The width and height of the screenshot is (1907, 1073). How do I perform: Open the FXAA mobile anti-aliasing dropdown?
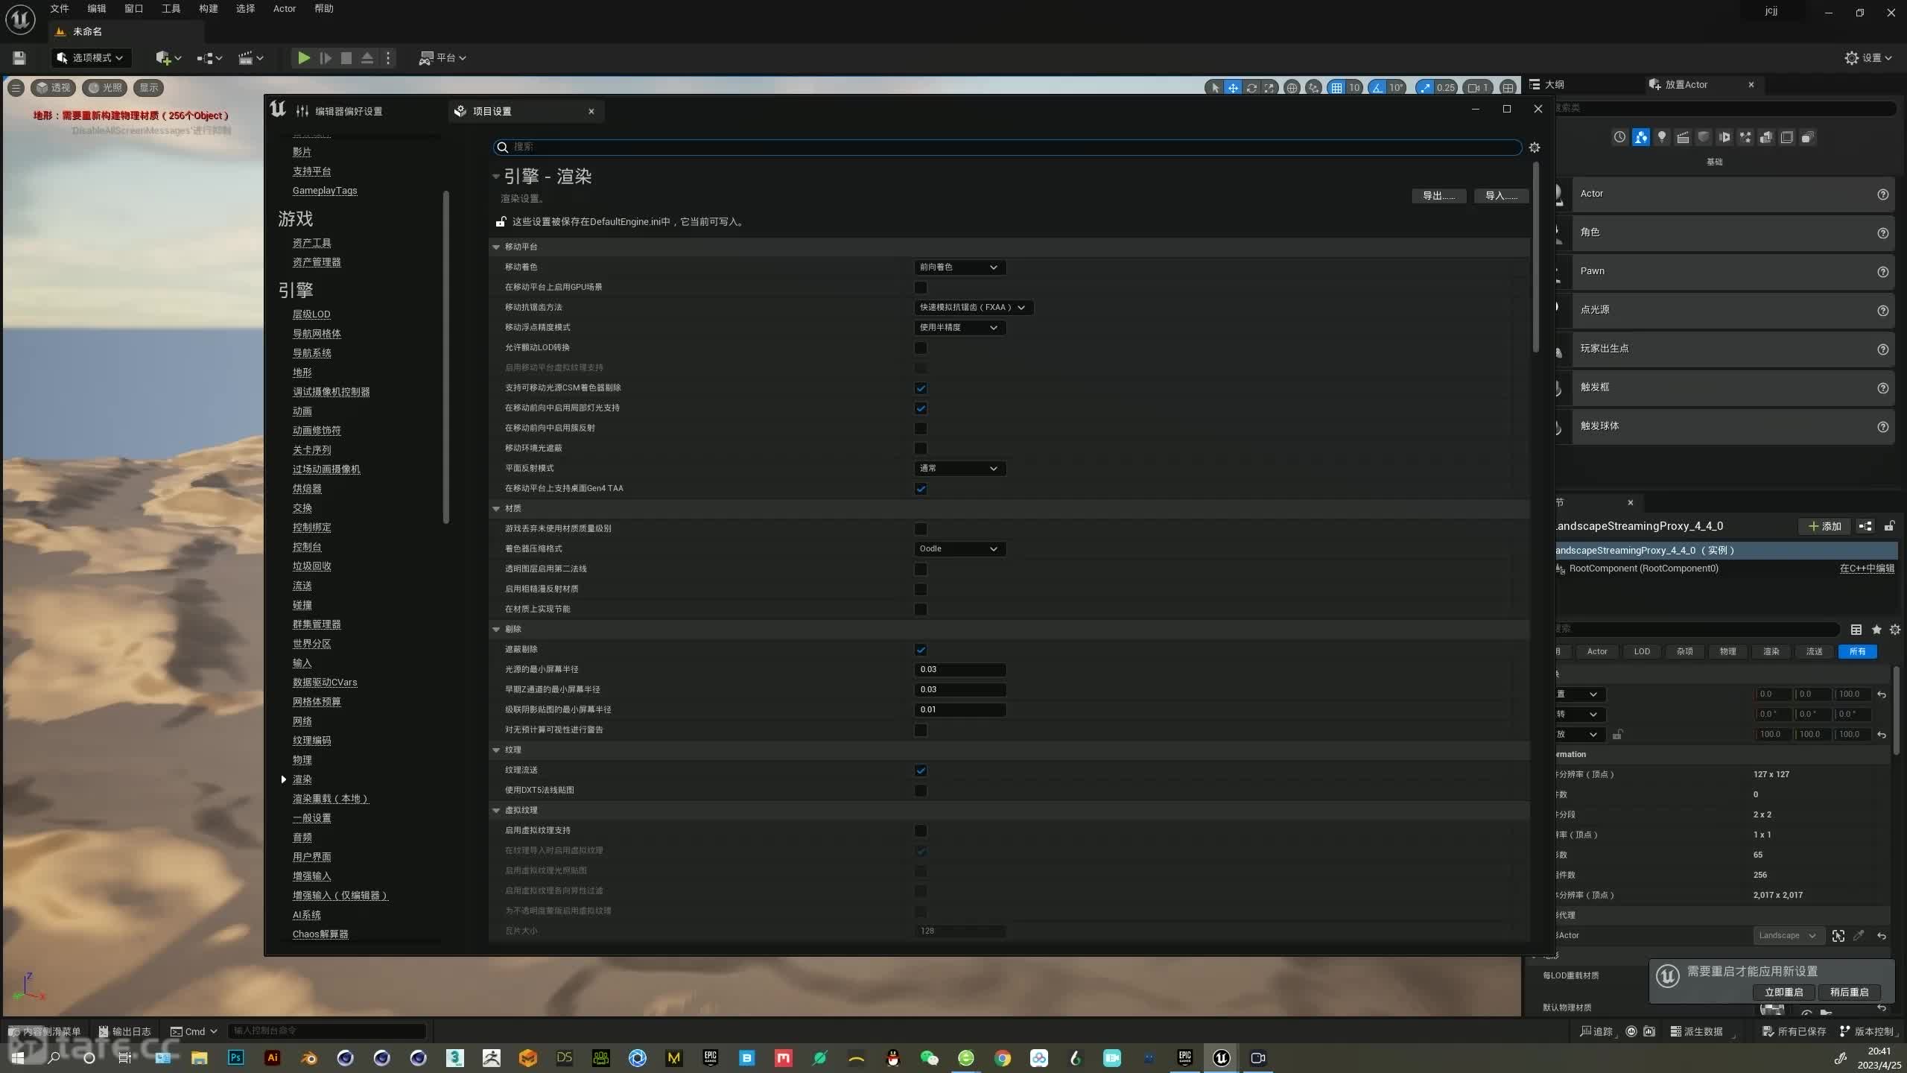pyautogui.click(x=974, y=307)
